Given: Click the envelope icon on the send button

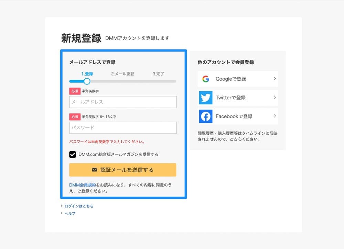Looking at the screenshot, I should tap(95, 170).
